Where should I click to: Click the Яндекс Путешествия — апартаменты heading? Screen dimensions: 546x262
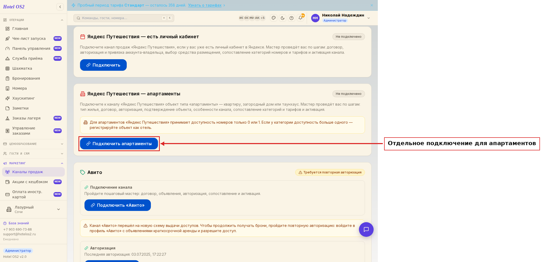click(134, 94)
